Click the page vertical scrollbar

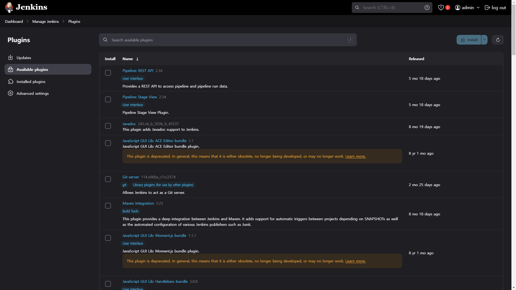514,145
